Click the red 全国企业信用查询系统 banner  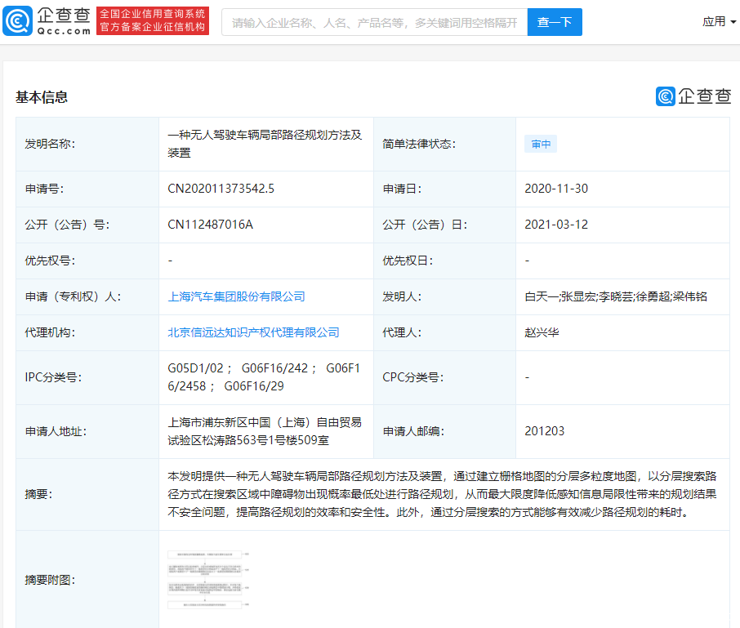(153, 20)
